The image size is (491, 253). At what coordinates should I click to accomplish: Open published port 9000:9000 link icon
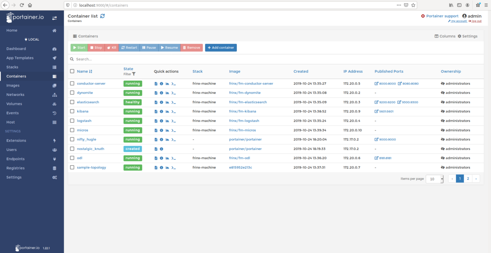376,140
